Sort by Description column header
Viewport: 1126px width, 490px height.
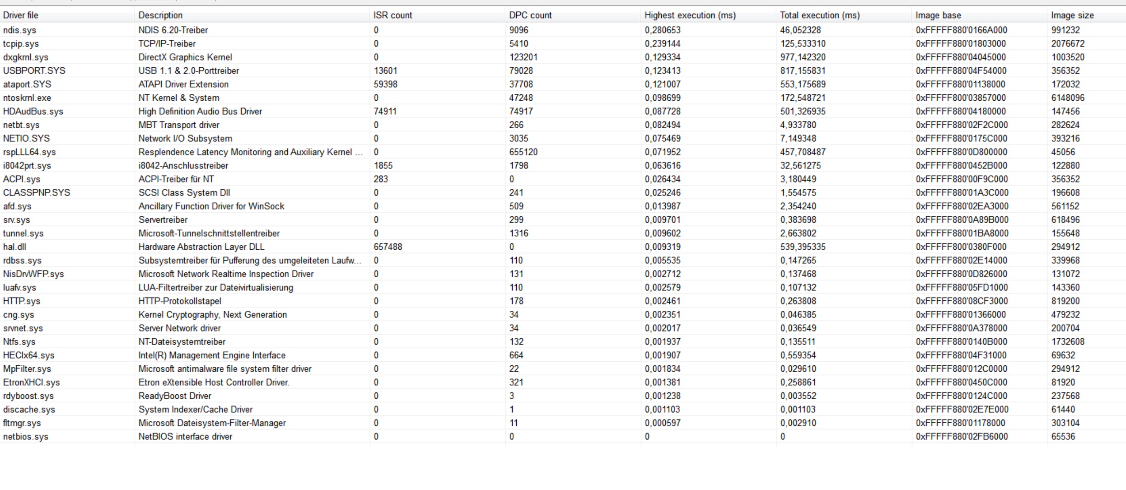tap(160, 15)
